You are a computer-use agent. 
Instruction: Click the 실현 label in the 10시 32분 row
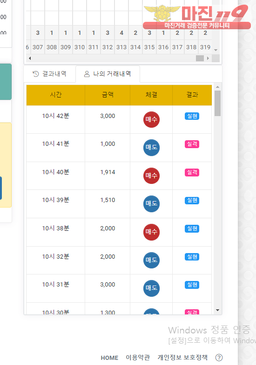pos(192,257)
